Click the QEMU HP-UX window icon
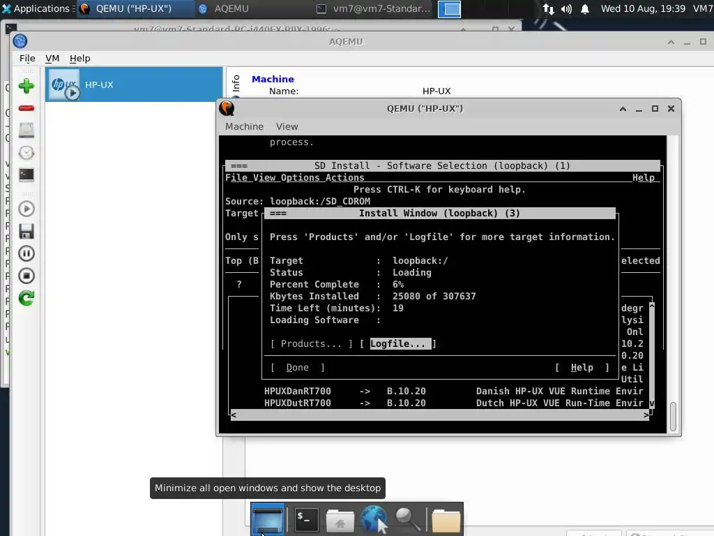The image size is (714, 536). 227,108
